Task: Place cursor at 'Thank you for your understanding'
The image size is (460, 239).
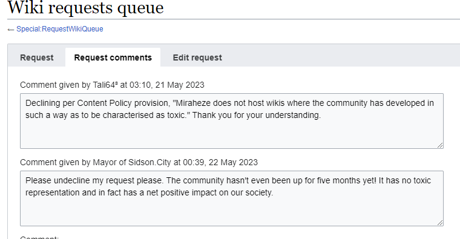Action: coord(257,115)
